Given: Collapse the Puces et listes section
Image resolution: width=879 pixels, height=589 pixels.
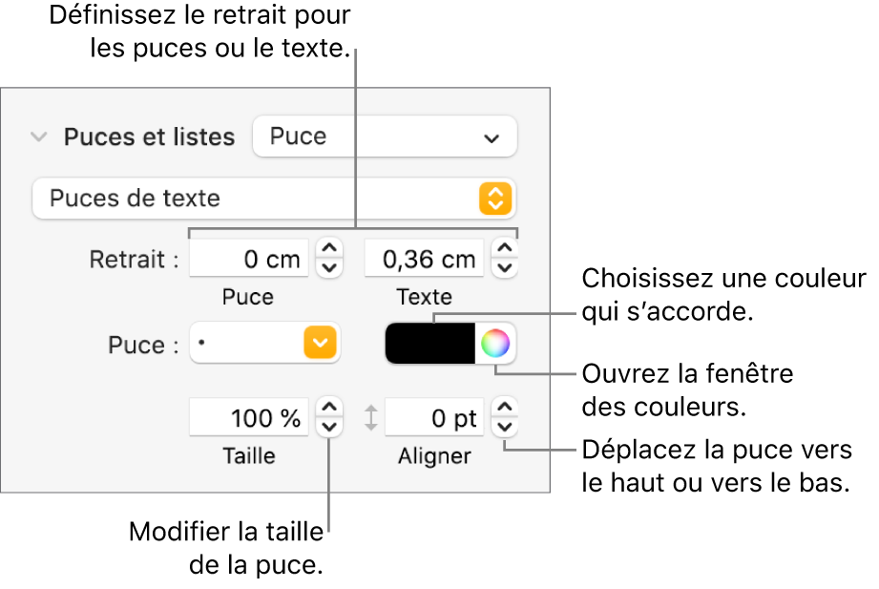Looking at the screenshot, I should coord(38,137).
